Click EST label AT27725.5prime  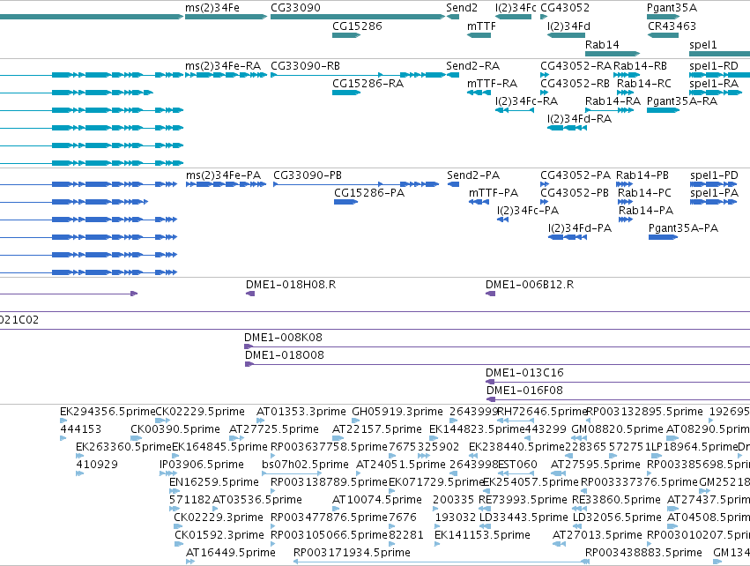point(274,428)
